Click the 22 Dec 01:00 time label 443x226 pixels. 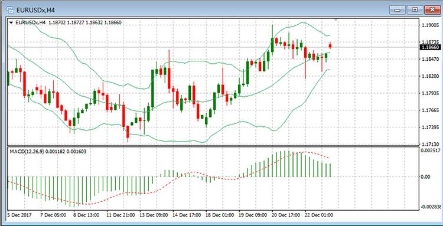pyautogui.click(x=319, y=215)
